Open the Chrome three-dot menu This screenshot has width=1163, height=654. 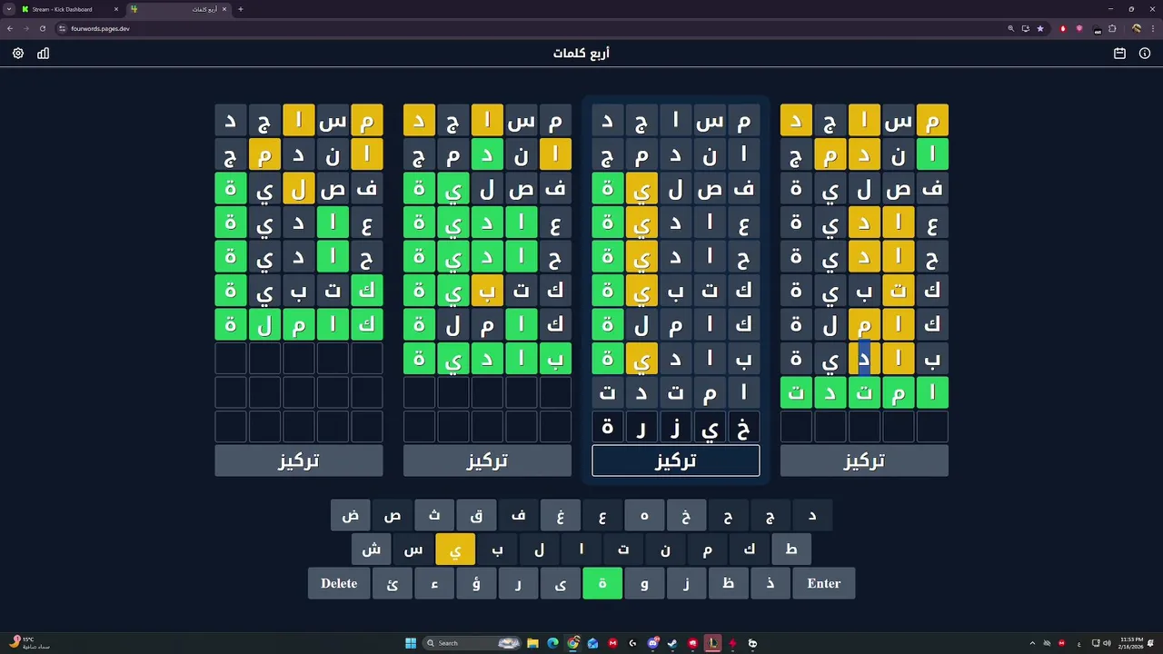click(x=1152, y=28)
